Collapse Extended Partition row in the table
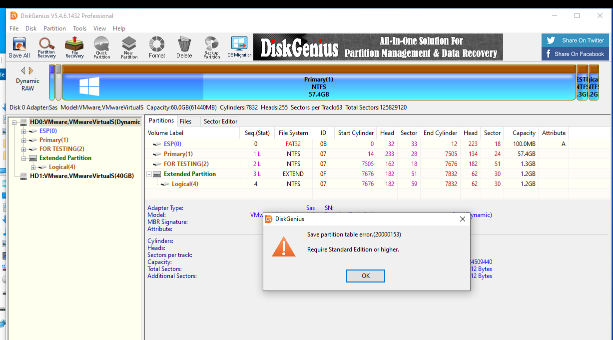613x340 pixels. (149, 174)
